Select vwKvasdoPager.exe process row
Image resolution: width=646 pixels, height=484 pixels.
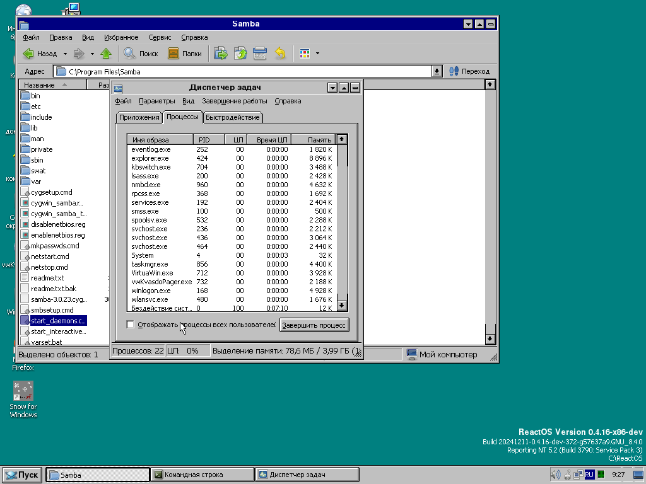(x=232, y=282)
